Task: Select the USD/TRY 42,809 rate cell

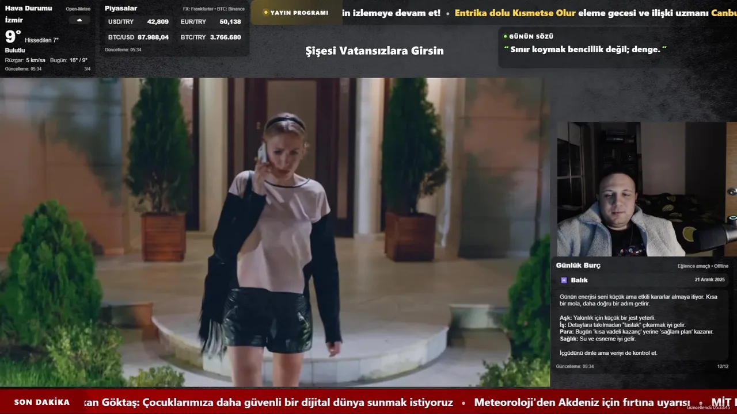Action: pyautogui.click(x=138, y=22)
